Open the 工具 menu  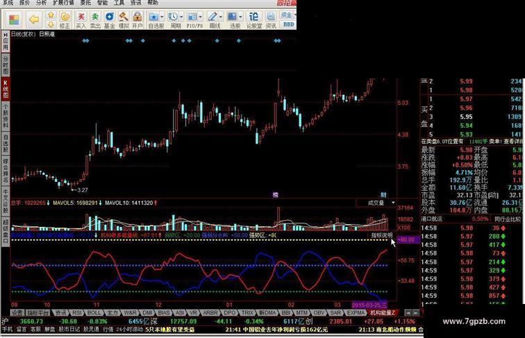tap(119, 3)
